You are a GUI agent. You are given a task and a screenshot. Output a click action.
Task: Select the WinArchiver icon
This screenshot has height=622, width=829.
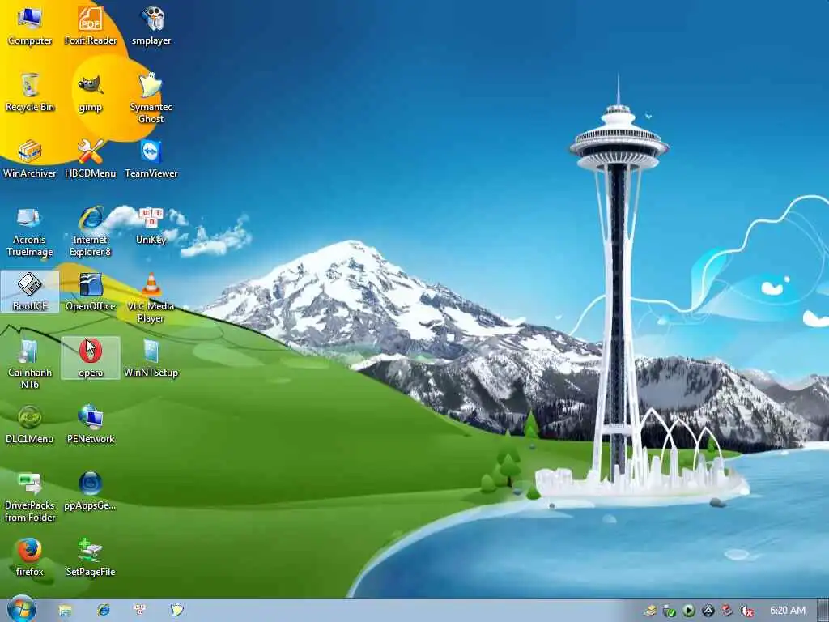point(30,160)
